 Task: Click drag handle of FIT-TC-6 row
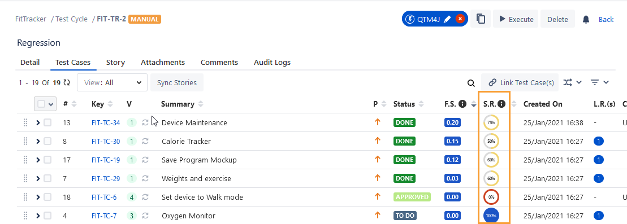coord(25,197)
